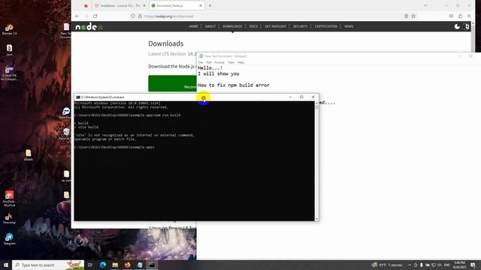Open Task View on taskbar
The image size is (481, 270).
pos(90,265)
